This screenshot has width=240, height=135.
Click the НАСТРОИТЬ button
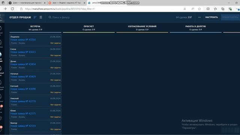coord(211,17)
